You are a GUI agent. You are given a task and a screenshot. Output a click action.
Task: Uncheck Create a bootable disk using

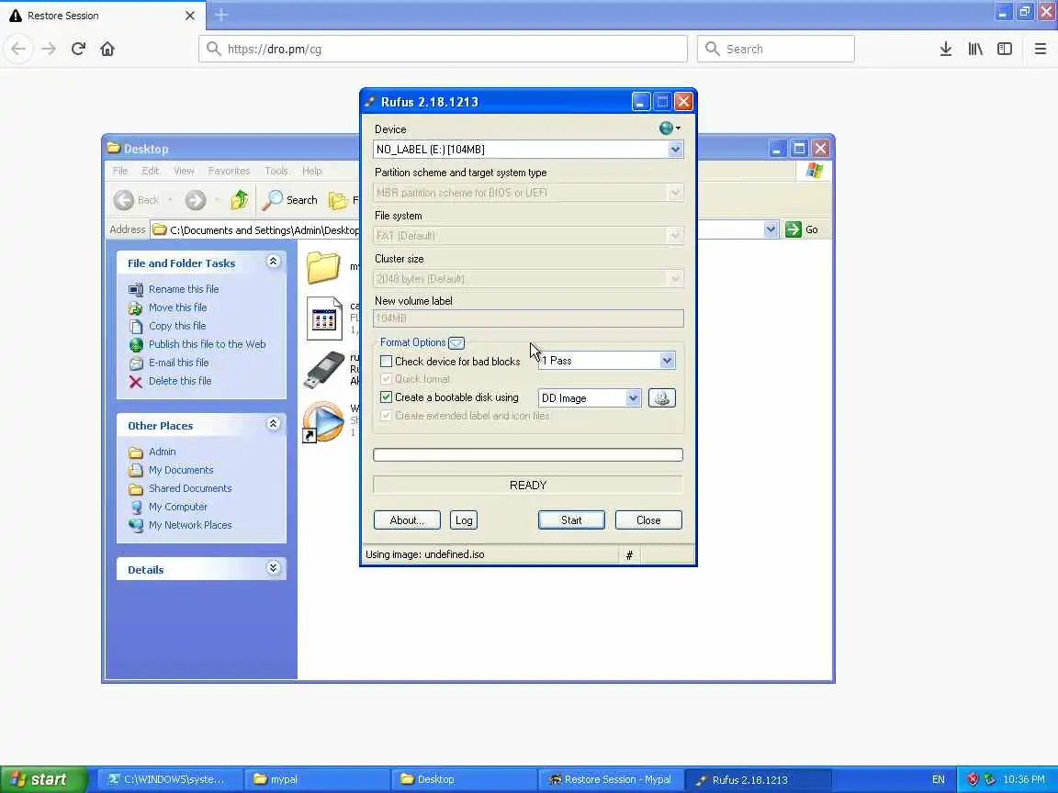tap(386, 397)
